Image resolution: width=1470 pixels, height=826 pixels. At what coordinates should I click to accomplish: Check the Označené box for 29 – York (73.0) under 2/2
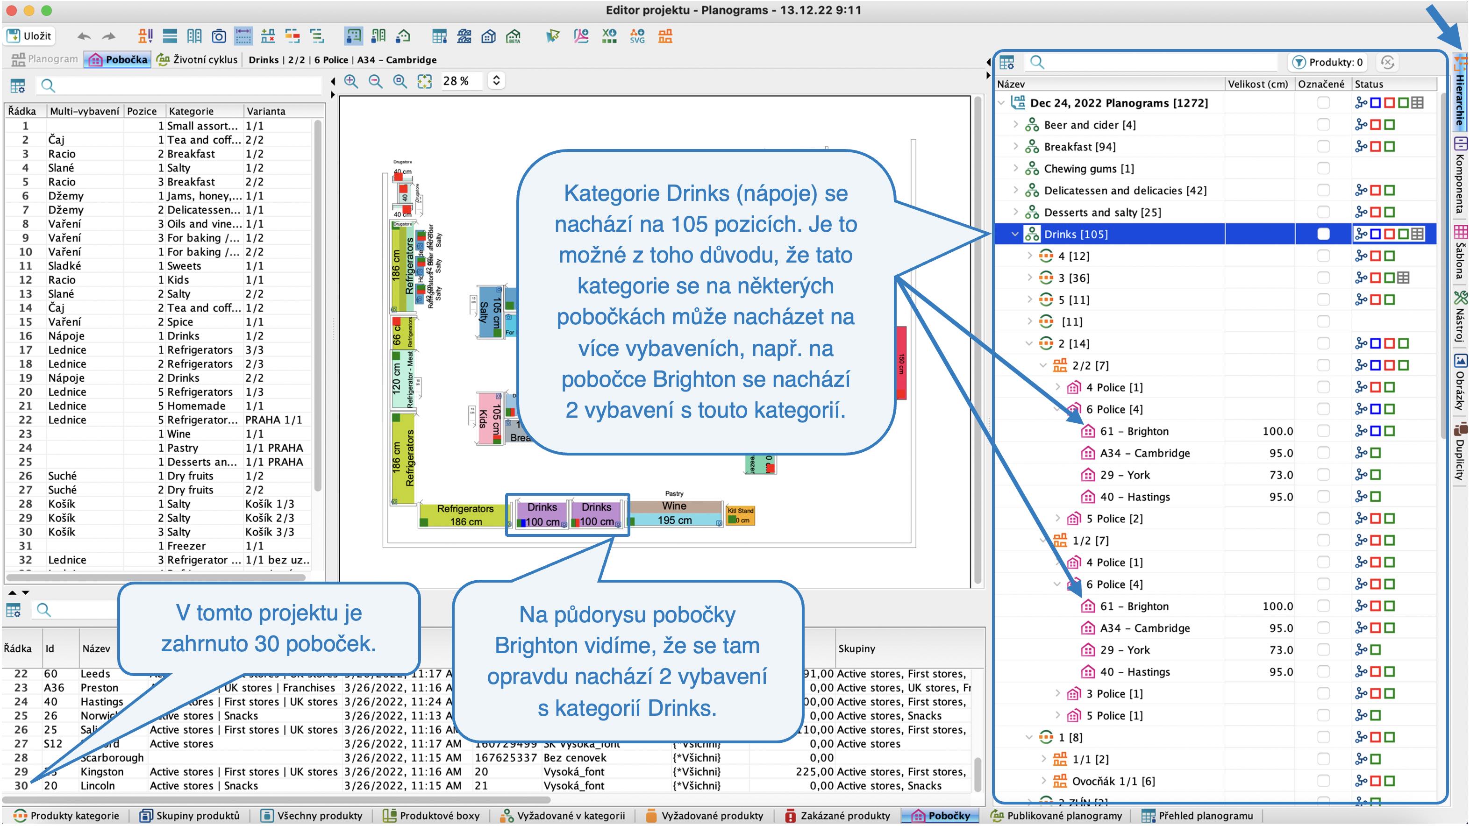tap(1323, 475)
